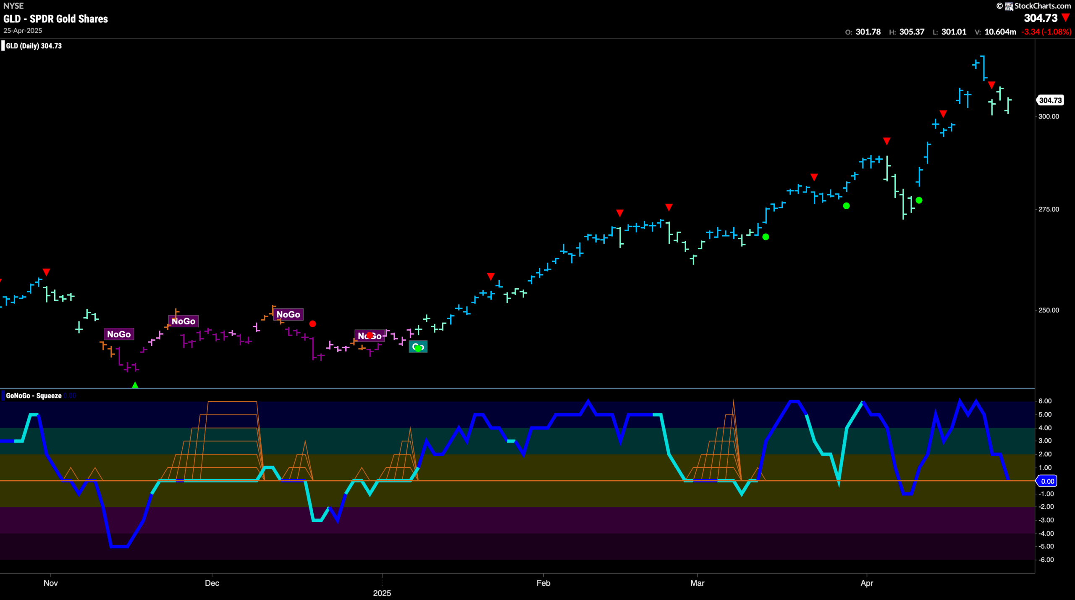Screen dimensions: 1075x600
Task: Click the NYSE exchange label
Action: [13, 6]
